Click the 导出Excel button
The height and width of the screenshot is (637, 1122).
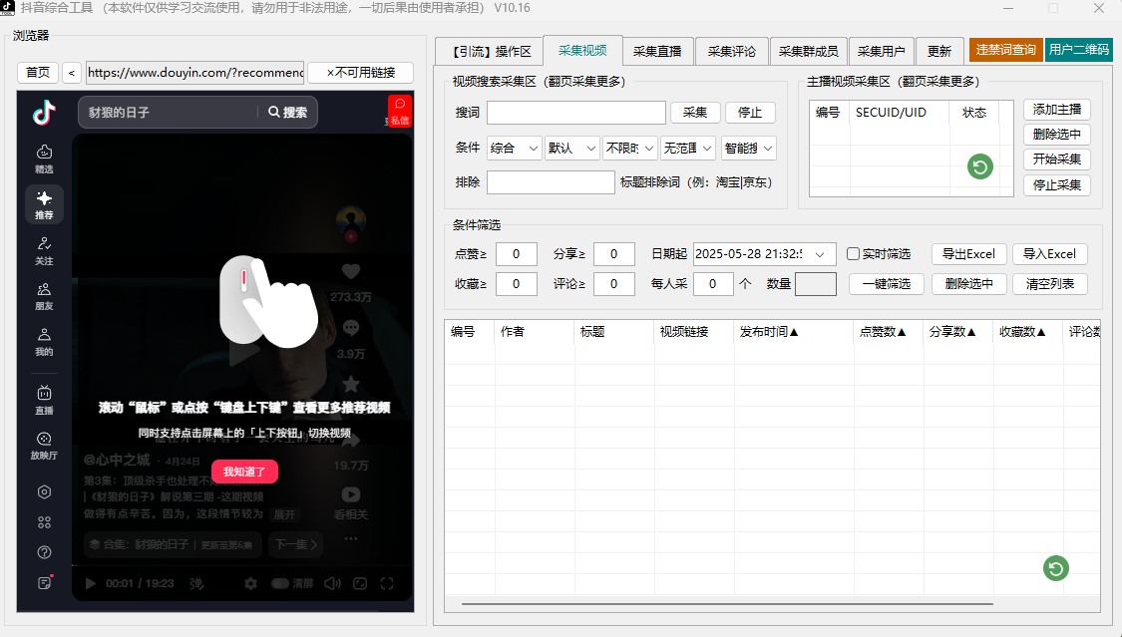(968, 254)
